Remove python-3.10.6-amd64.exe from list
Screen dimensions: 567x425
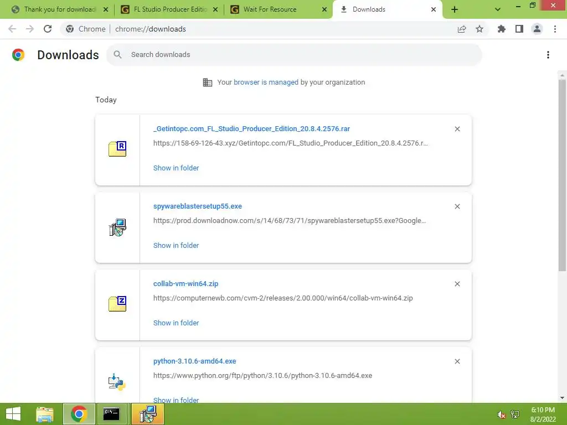coord(457,361)
